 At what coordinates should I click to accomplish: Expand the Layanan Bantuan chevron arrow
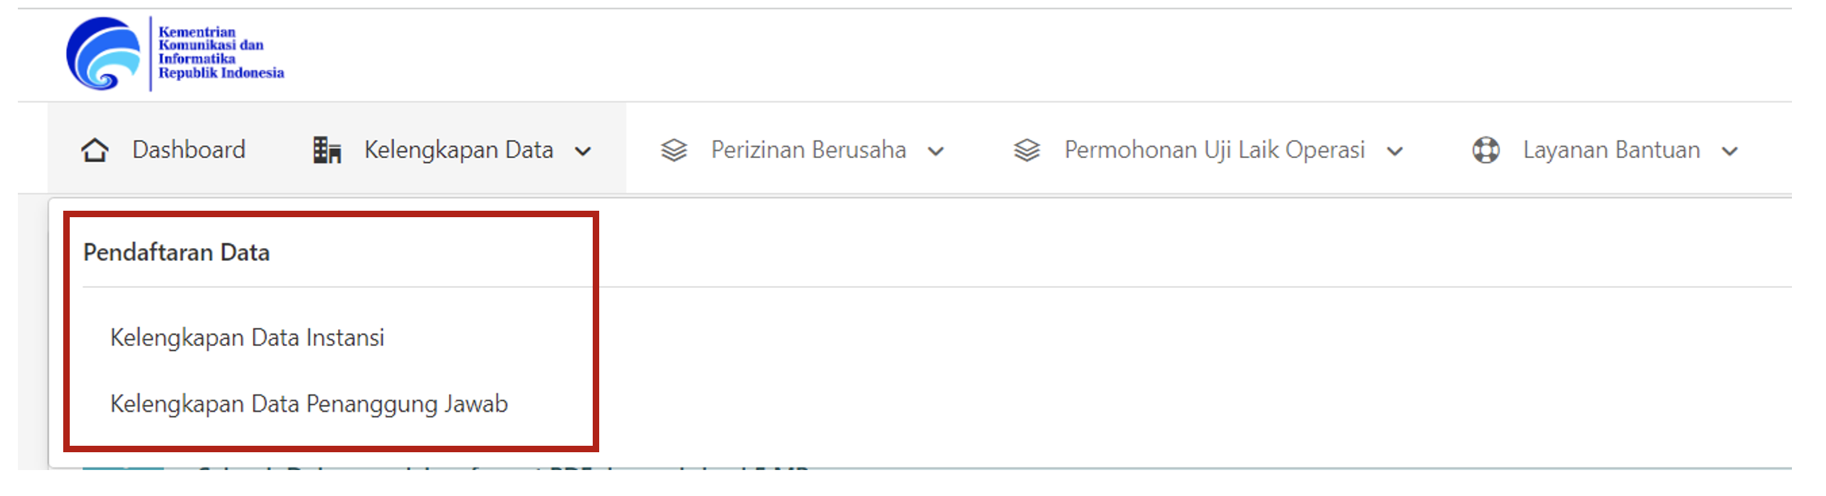1730,152
